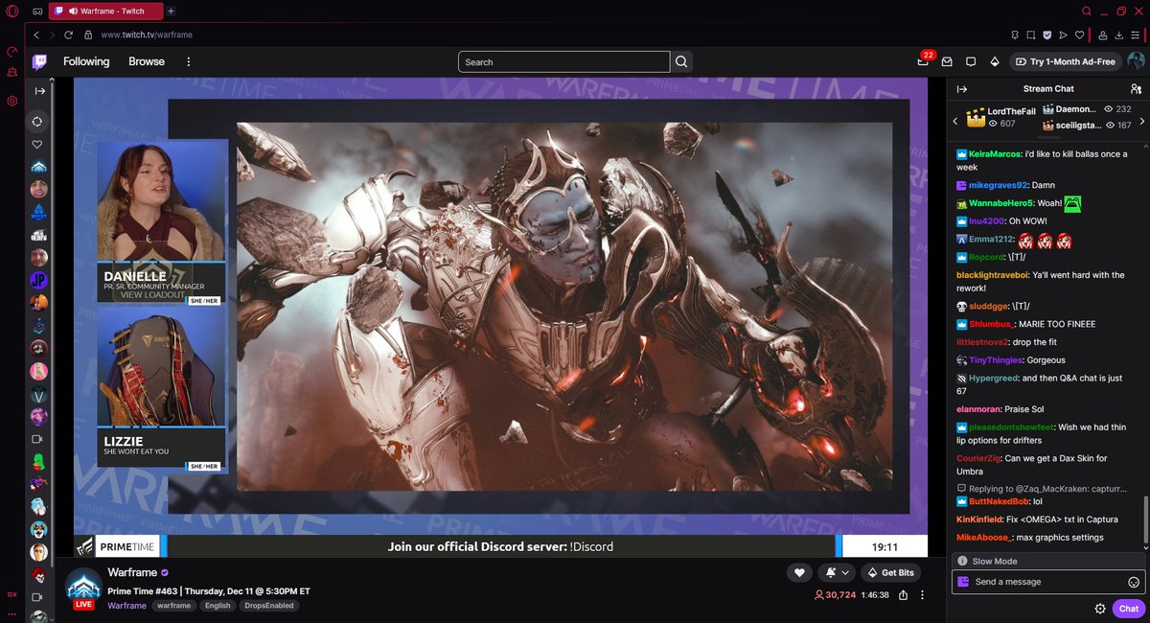The height and width of the screenshot is (623, 1150).
Task: Go back to the previous page
Action: coord(36,35)
